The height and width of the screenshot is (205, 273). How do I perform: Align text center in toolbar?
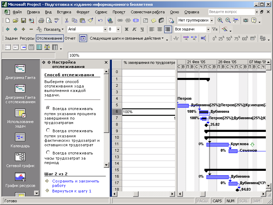(x=160, y=29)
